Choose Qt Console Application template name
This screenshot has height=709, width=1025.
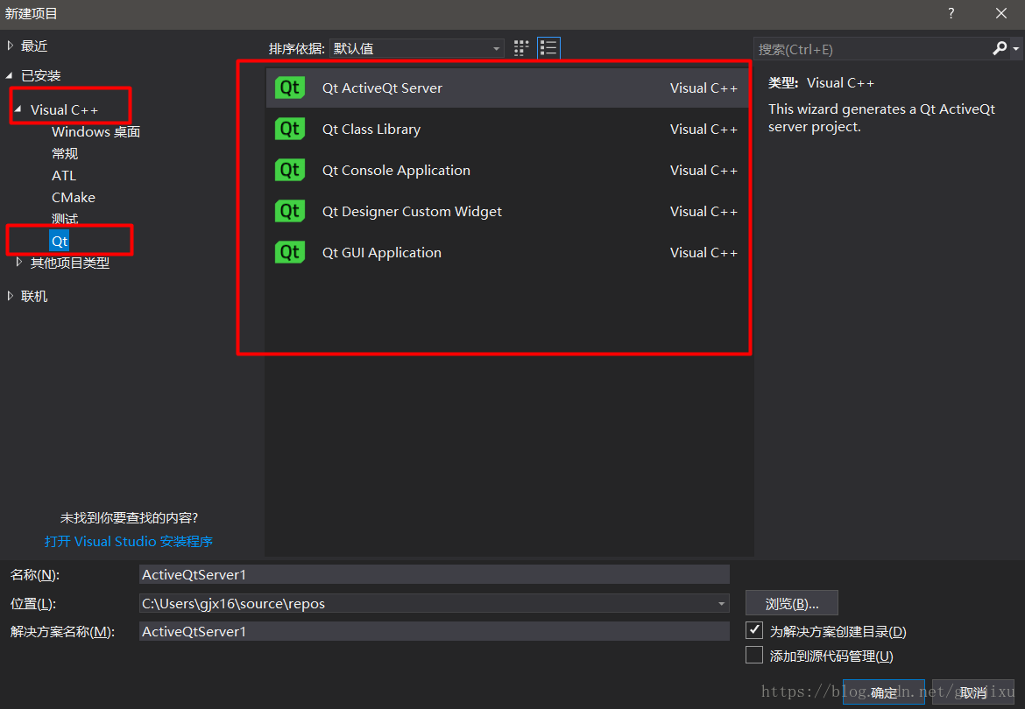[x=396, y=171]
